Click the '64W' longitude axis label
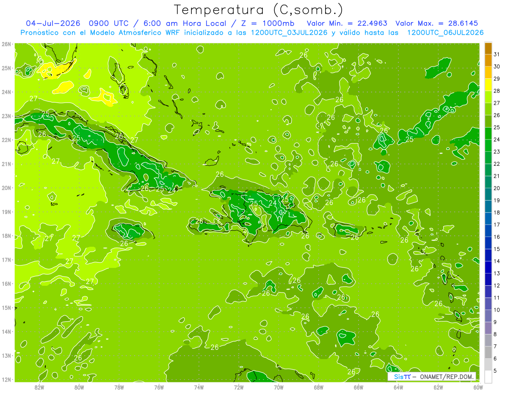508x393 pixels. click(x=398, y=387)
